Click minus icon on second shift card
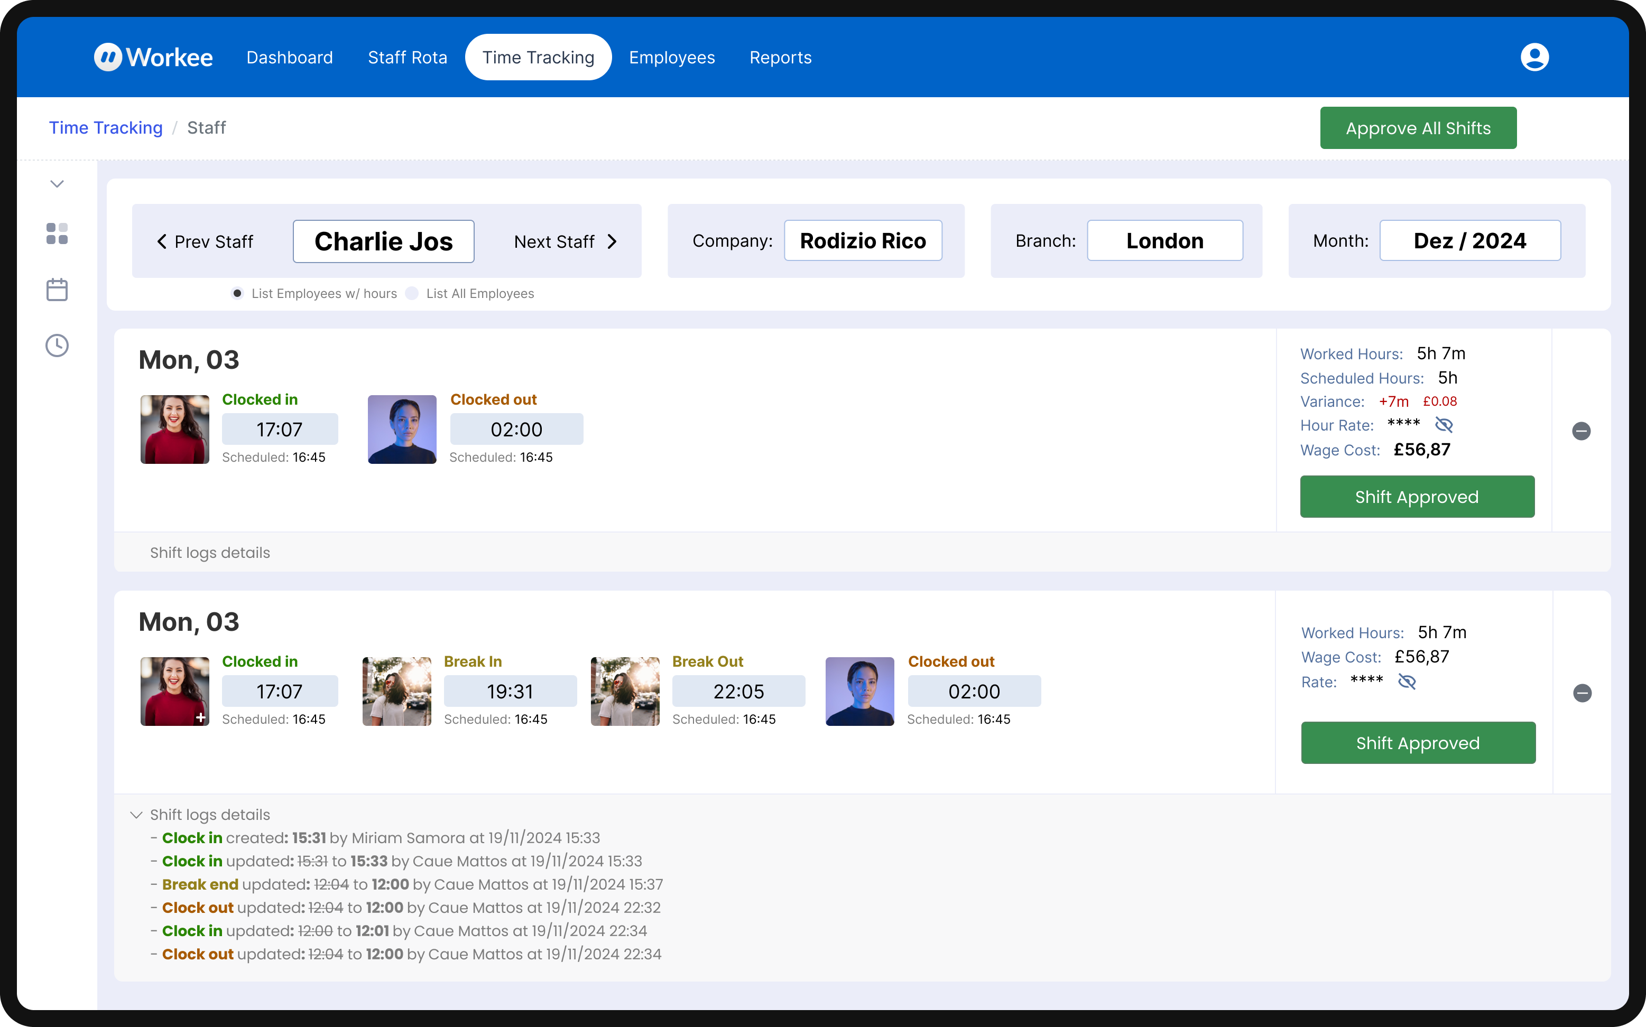Screen dimensions: 1646x1027 pos(1582,693)
